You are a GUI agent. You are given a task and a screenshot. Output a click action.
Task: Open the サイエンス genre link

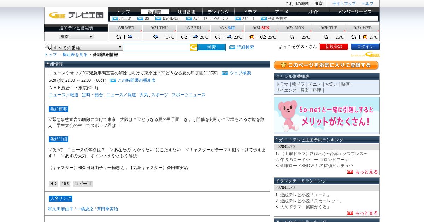pyautogui.click(x=286, y=90)
